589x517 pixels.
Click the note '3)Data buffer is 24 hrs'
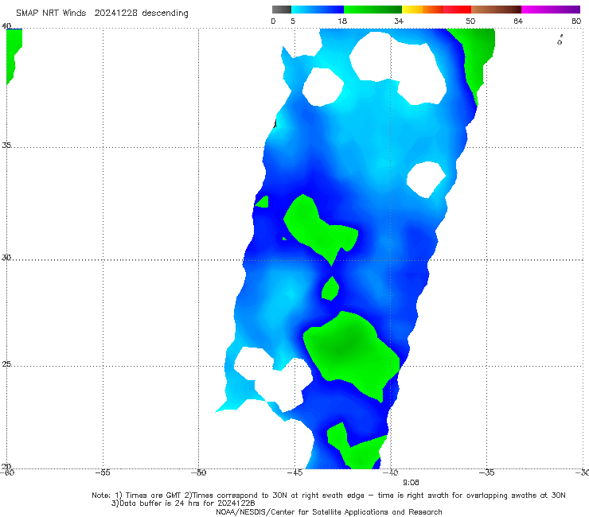click(x=183, y=503)
